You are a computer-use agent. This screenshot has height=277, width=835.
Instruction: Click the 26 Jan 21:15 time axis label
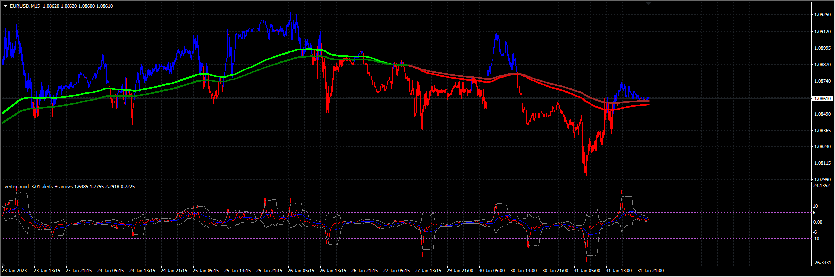click(x=364, y=271)
